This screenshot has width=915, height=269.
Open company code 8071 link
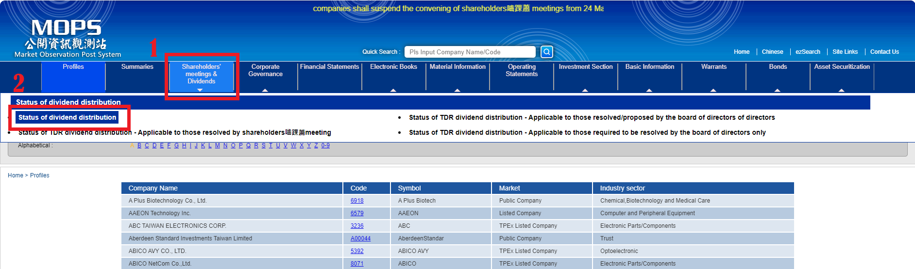(357, 264)
